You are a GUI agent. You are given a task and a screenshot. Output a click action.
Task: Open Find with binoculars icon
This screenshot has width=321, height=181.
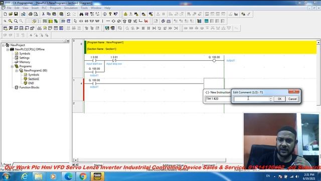pyautogui.click(x=81, y=14)
